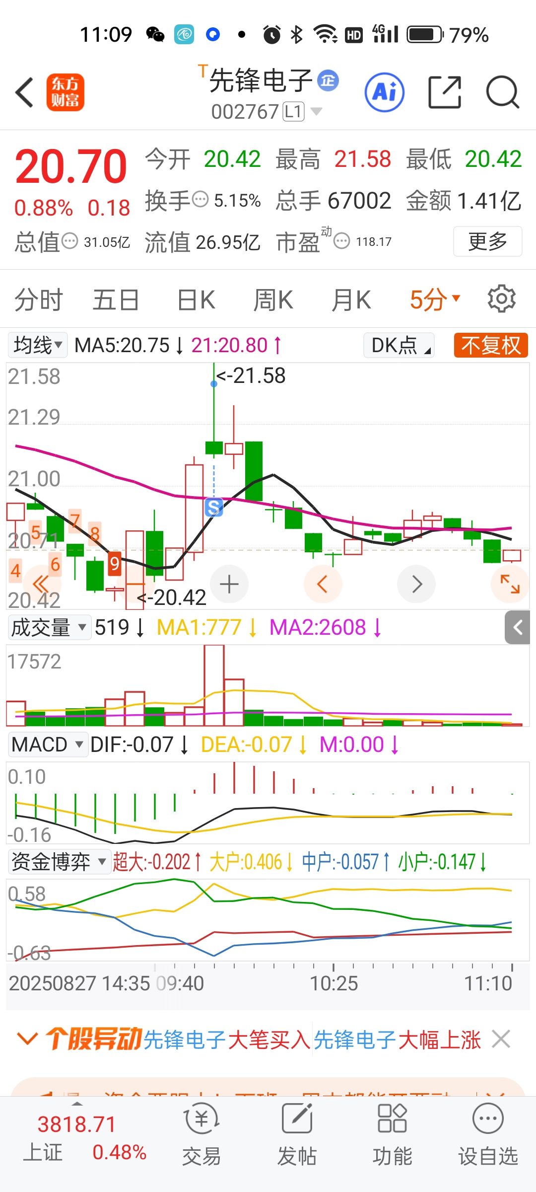Open the 成交量 indicator dropdown

(50, 627)
